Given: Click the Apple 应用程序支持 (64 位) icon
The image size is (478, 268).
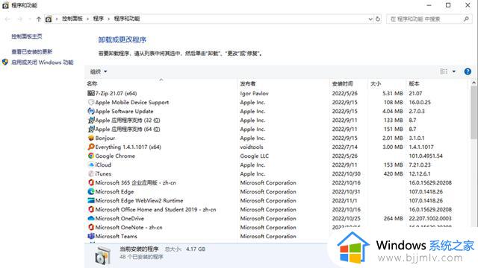Looking at the screenshot, I should click(91, 129).
